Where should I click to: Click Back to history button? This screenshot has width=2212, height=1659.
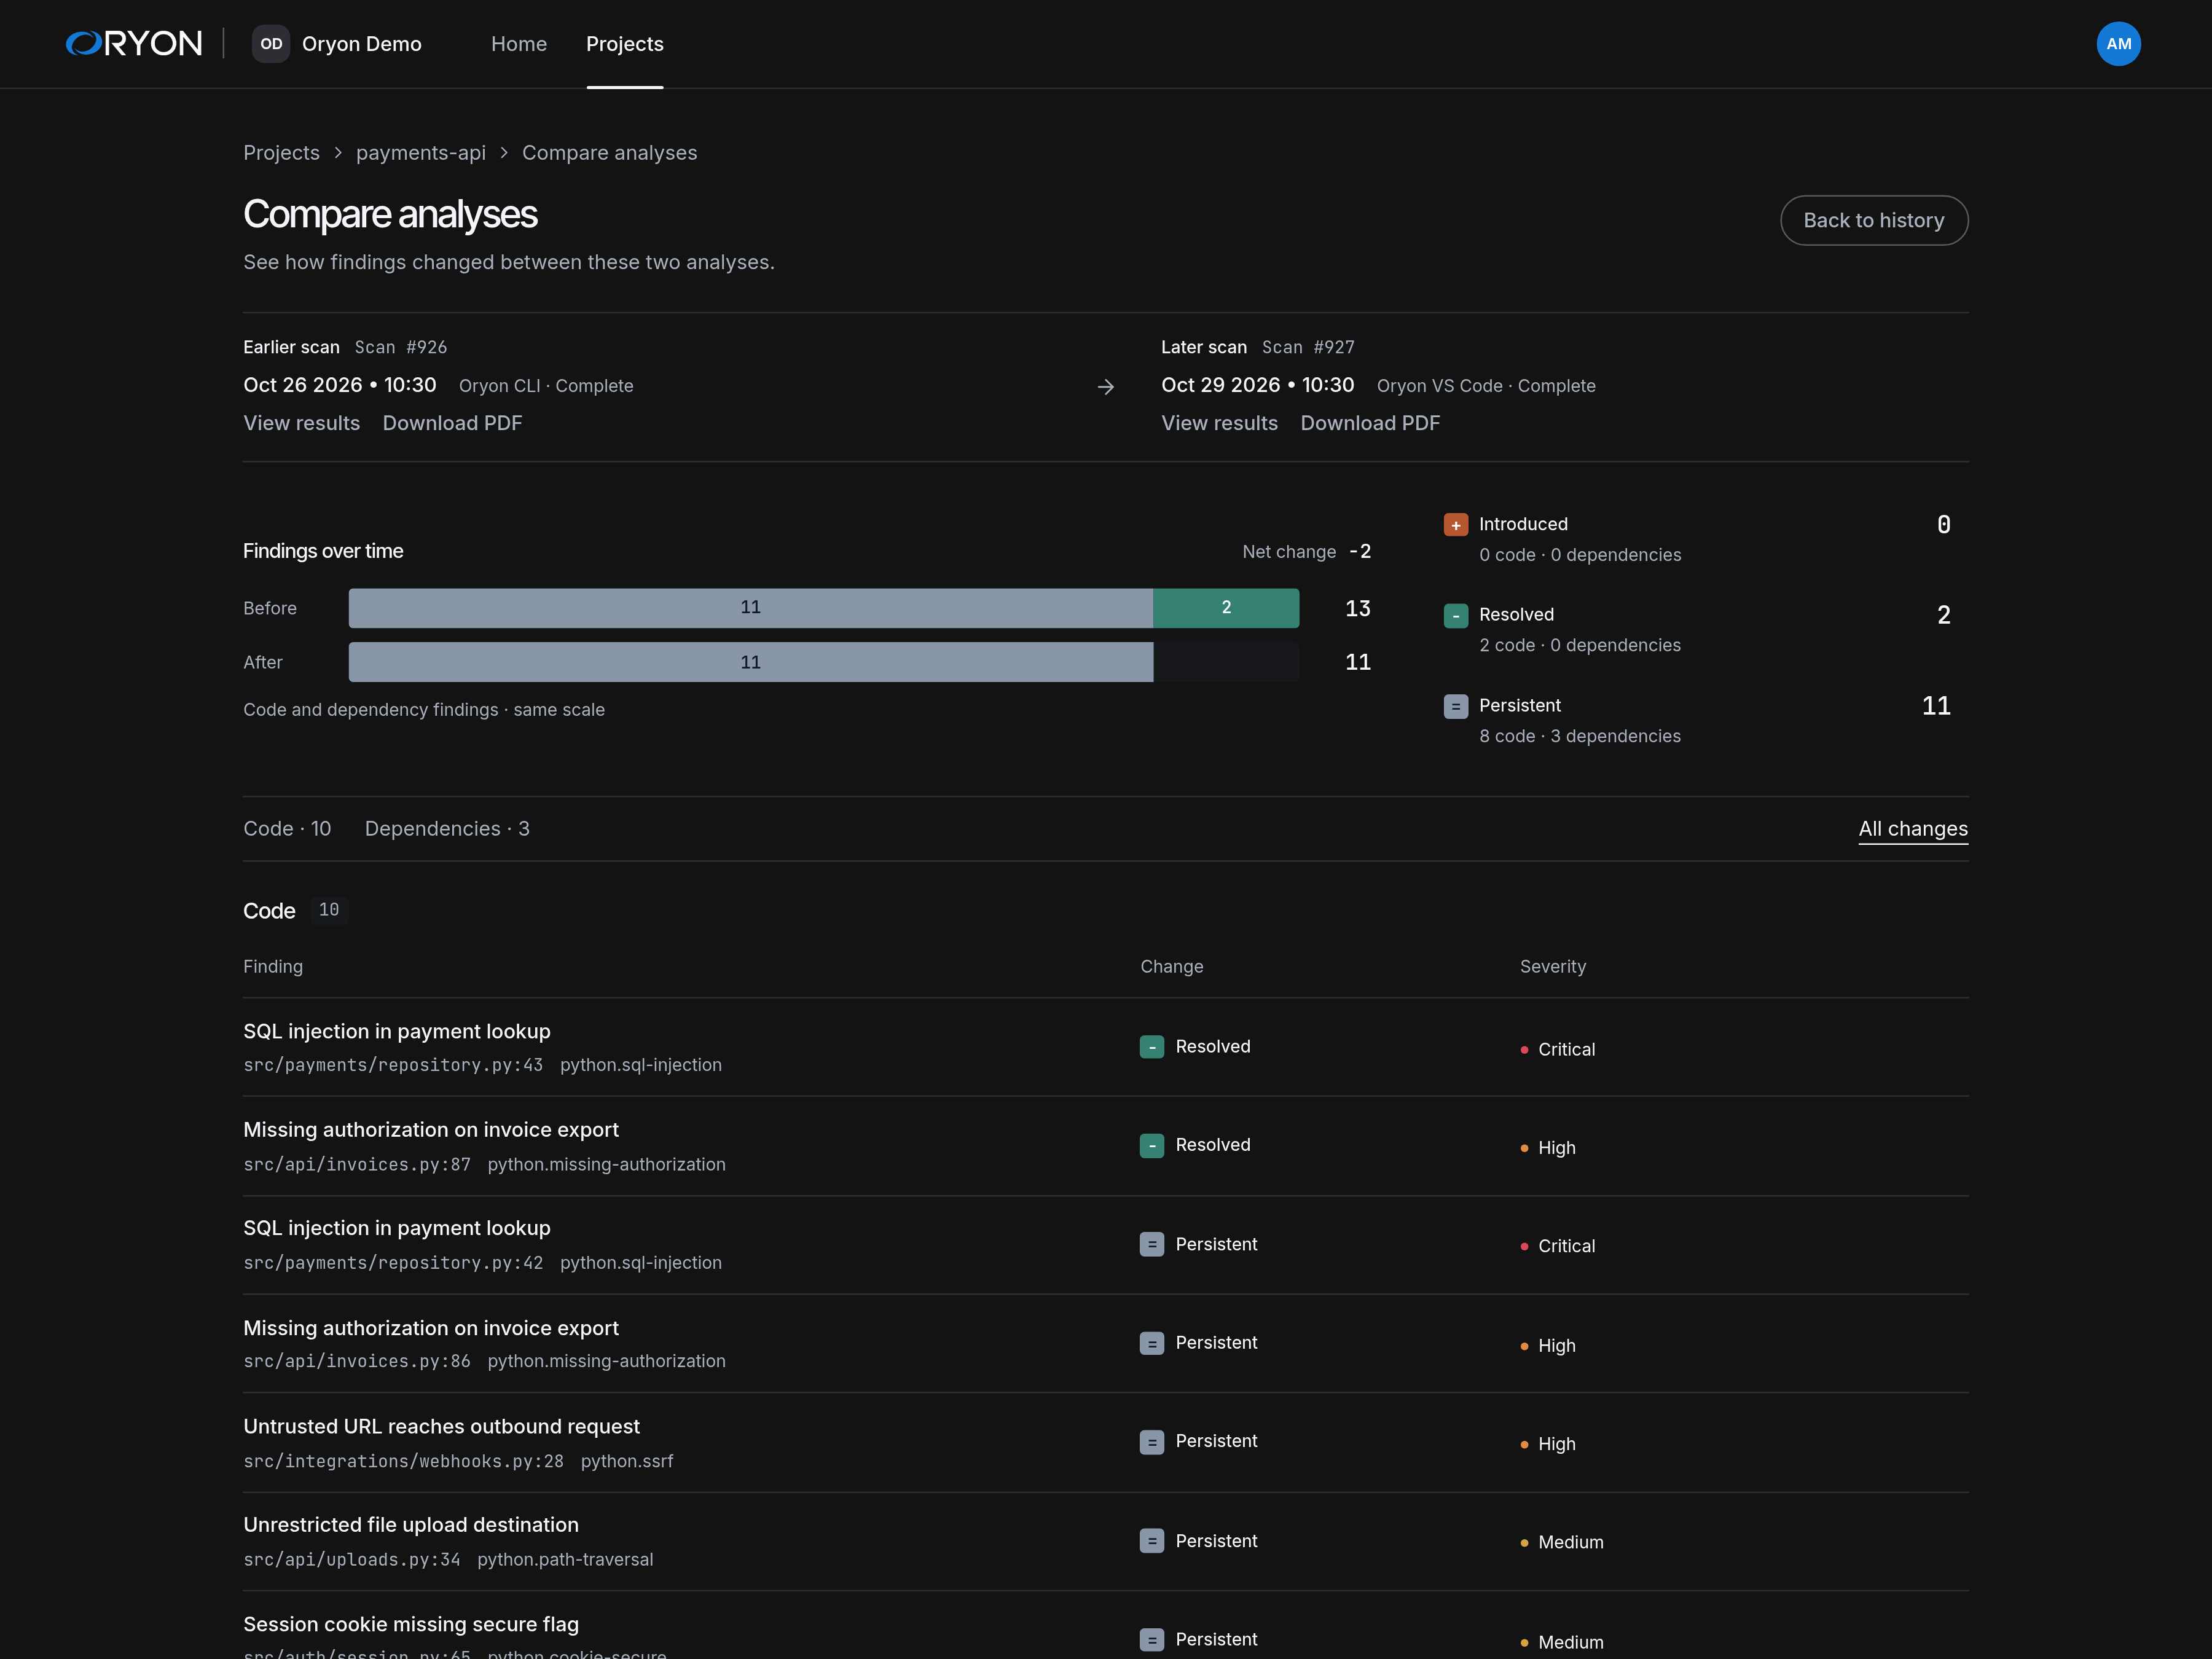(1874, 220)
